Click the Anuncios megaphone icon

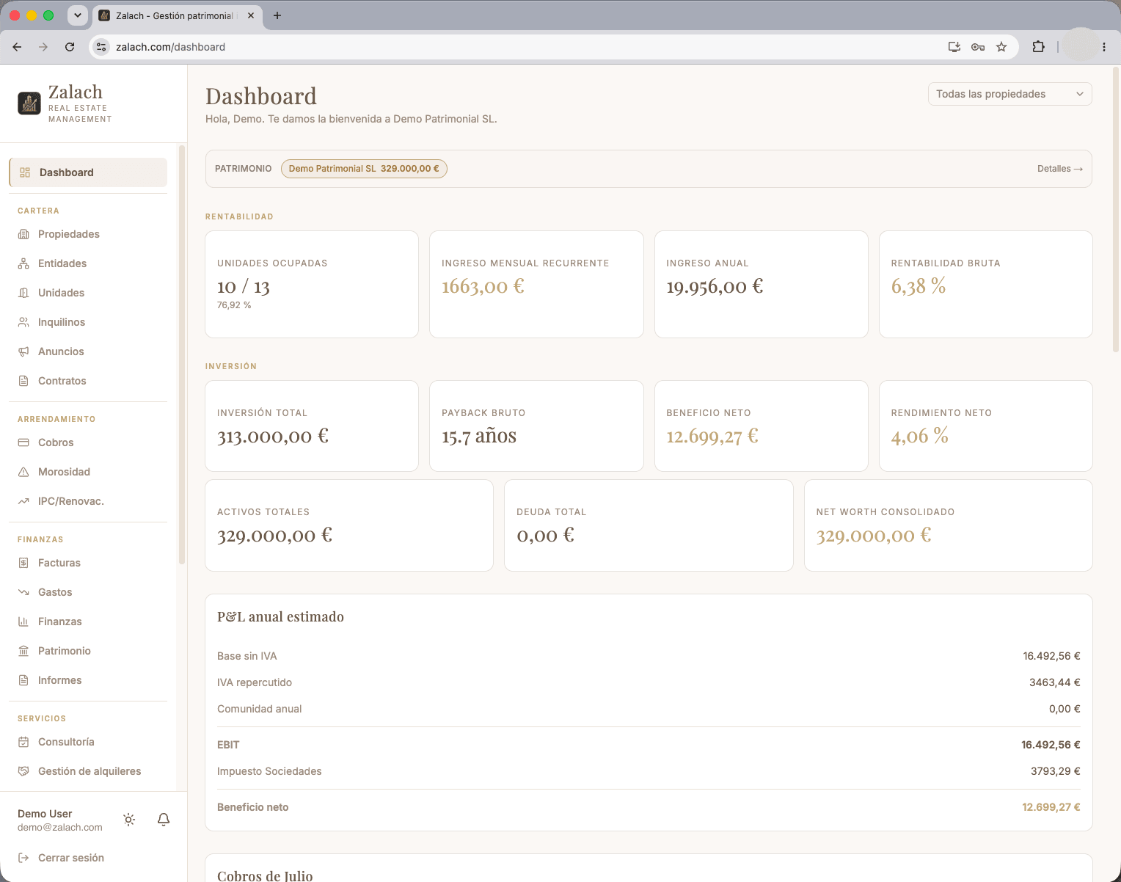tap(23, 351)
